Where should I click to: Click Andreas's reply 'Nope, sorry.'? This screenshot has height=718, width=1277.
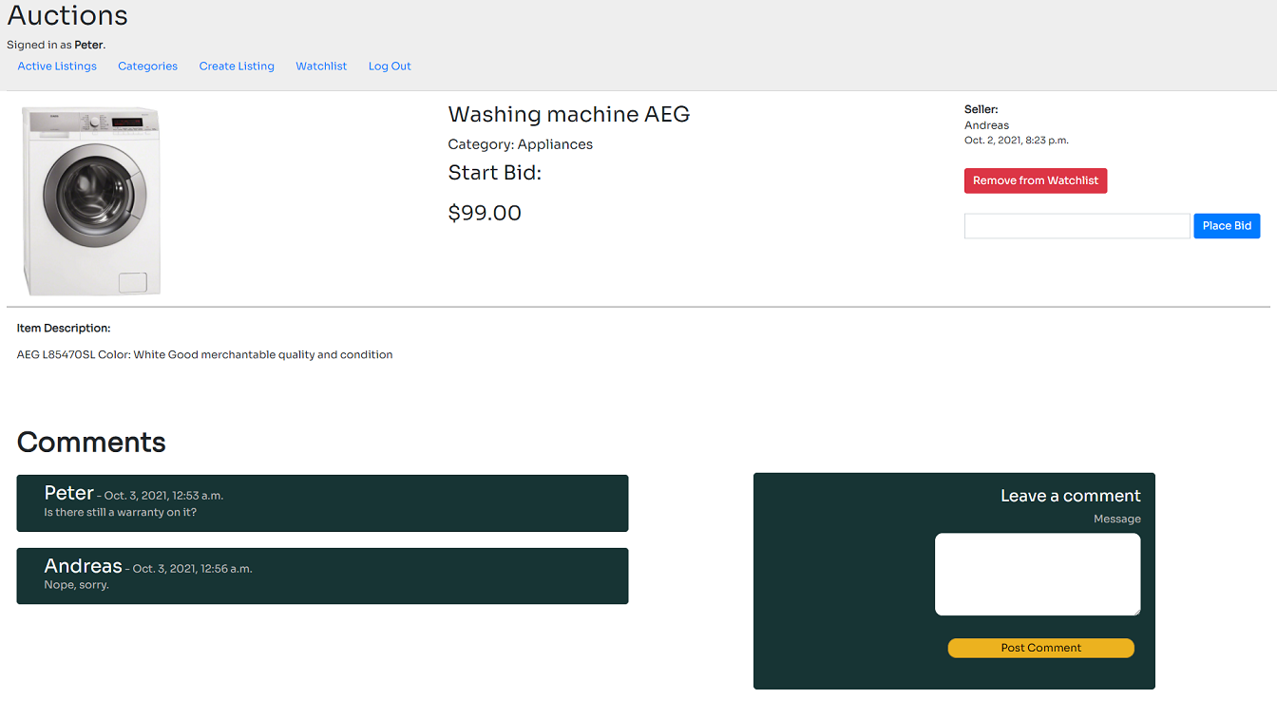pos(76,585)
